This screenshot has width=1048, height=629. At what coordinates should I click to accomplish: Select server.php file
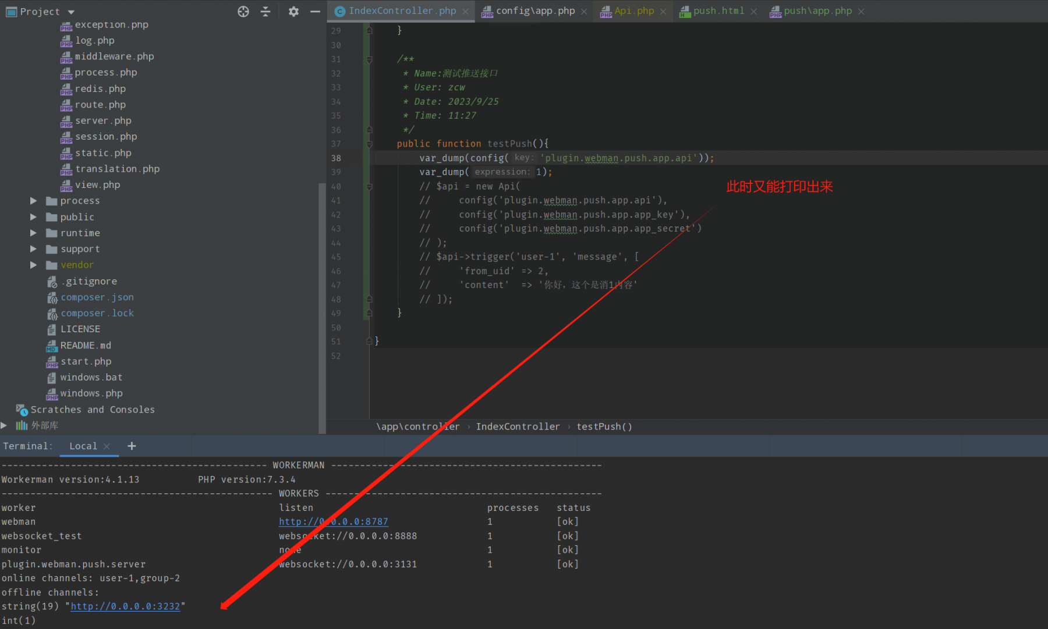pos(103,120)
